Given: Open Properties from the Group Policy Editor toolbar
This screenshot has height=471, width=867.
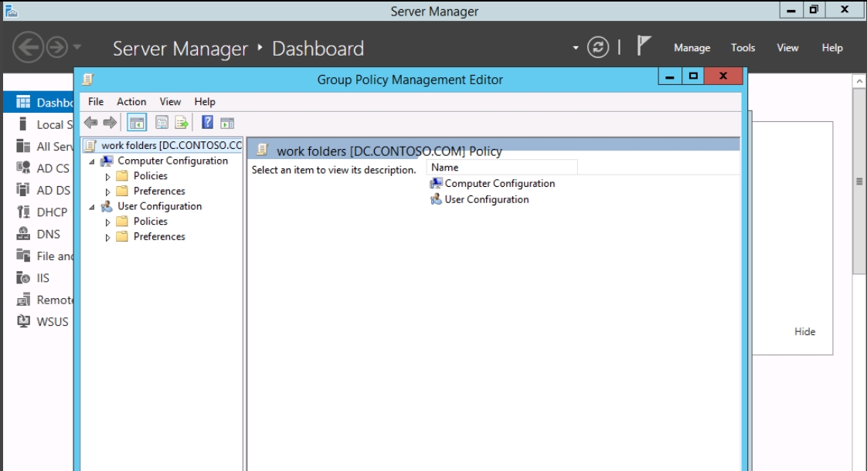Looking at the screenshot, I should 161,123.
